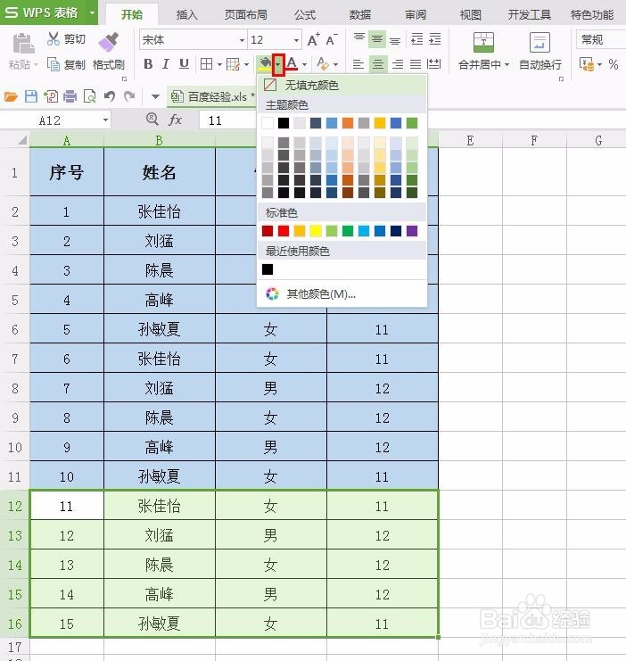The image size is (626, 661).
Task: Open the Name Box dropdown
Action: (x=105, y=120)
